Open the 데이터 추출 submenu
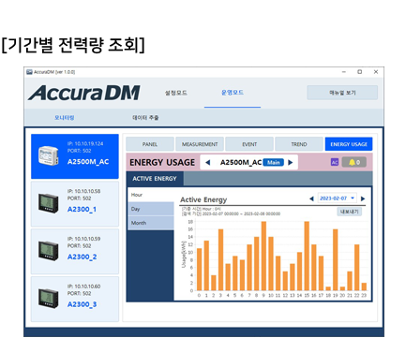The image size is (406, 338). coord(145,118)
